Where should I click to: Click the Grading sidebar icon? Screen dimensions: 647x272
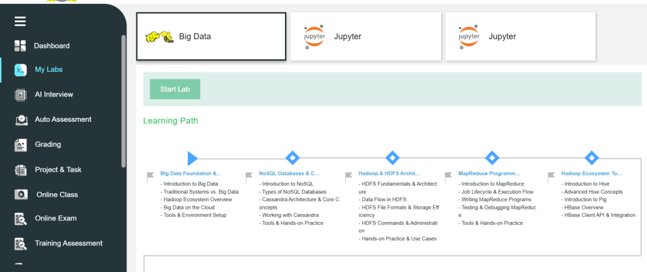(x=20, y=145)
